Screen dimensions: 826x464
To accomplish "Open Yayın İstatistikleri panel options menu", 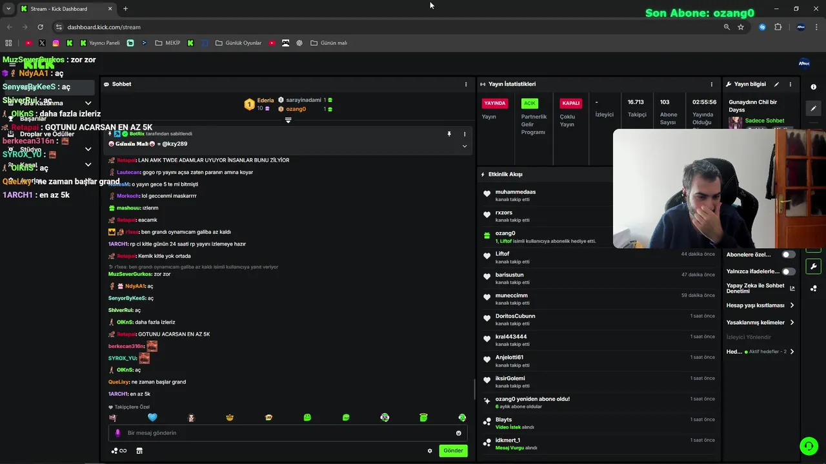I will (x=712, y=84).
